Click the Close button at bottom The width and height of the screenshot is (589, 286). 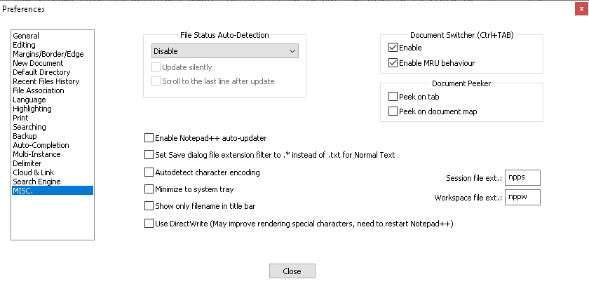(x=292, y=271)
